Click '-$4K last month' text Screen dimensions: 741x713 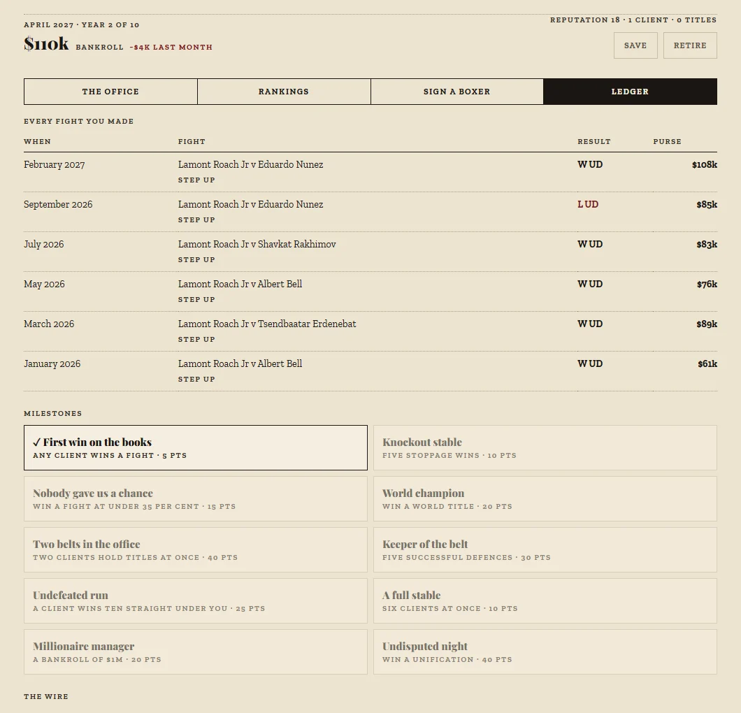click(171, 48)
